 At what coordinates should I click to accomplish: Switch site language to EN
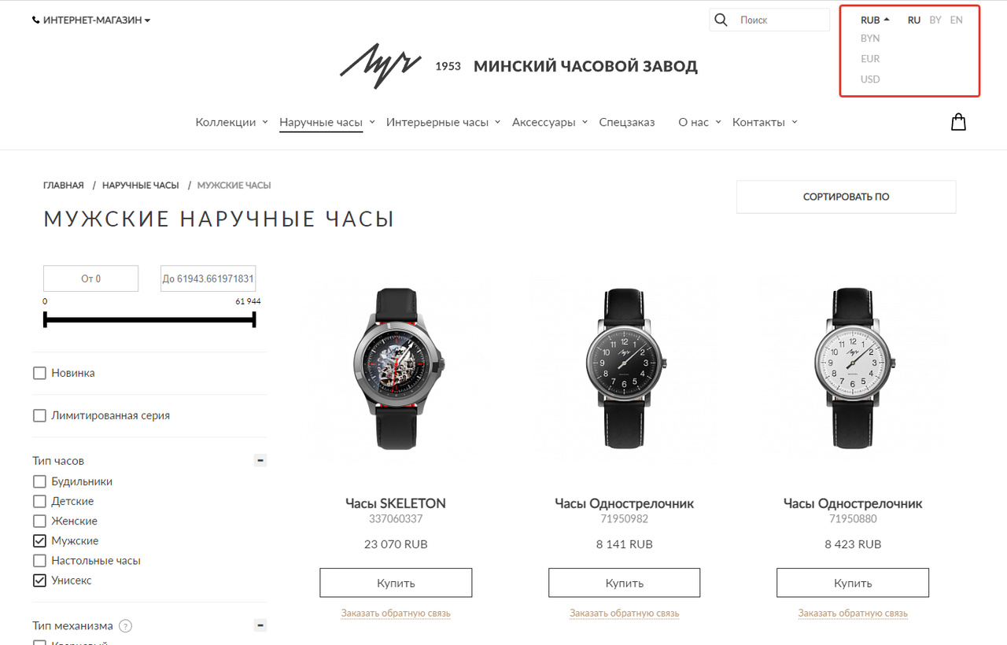pos(956,20)
